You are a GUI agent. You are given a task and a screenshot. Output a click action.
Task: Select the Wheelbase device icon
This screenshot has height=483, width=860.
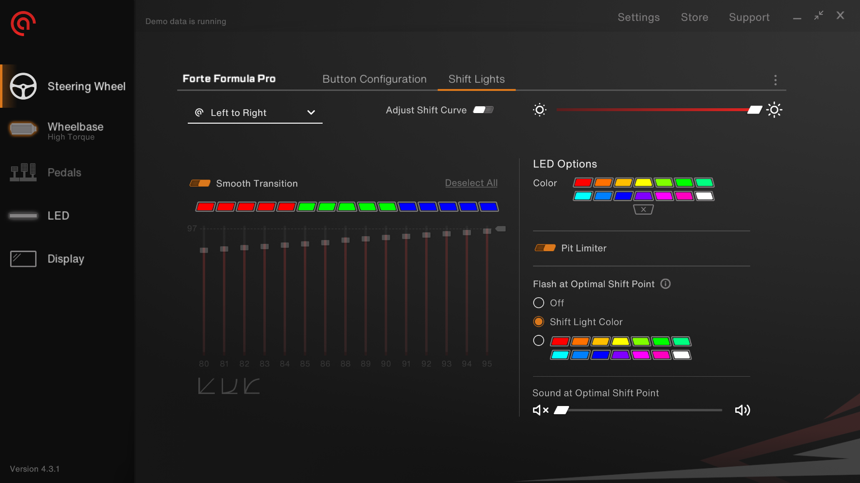(23, 129)
